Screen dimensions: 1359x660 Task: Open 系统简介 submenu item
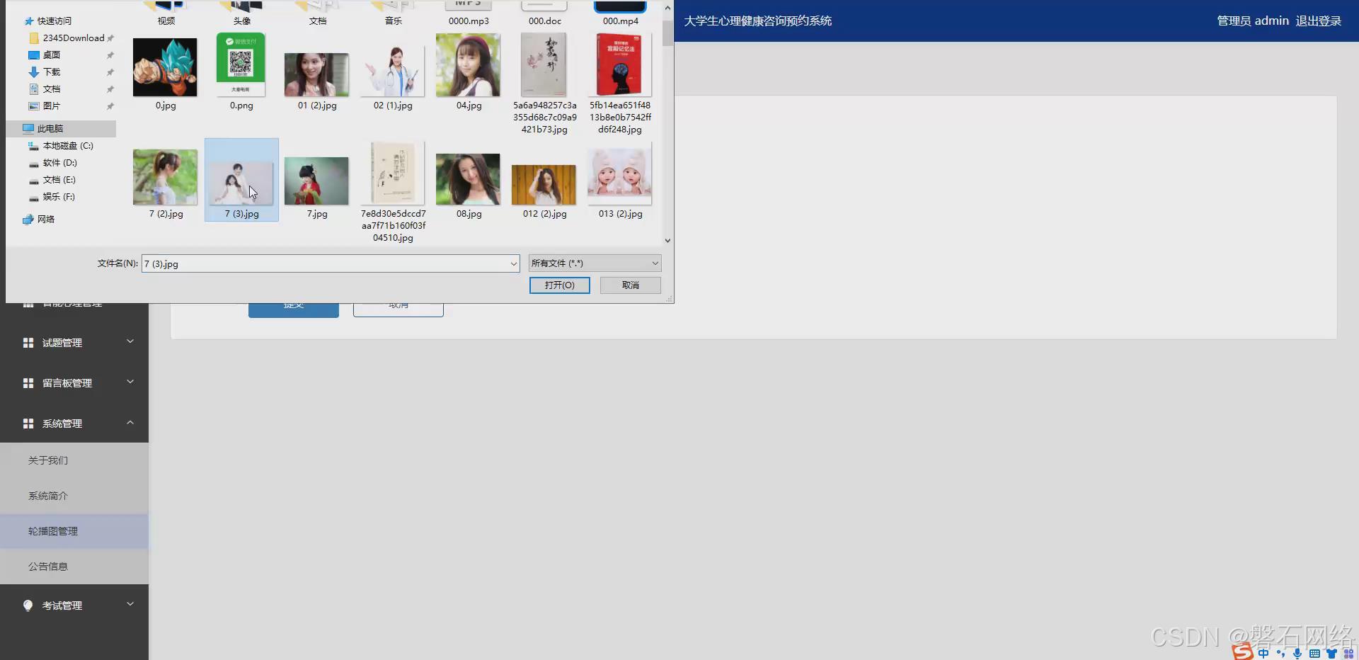(x=74, y=496)
